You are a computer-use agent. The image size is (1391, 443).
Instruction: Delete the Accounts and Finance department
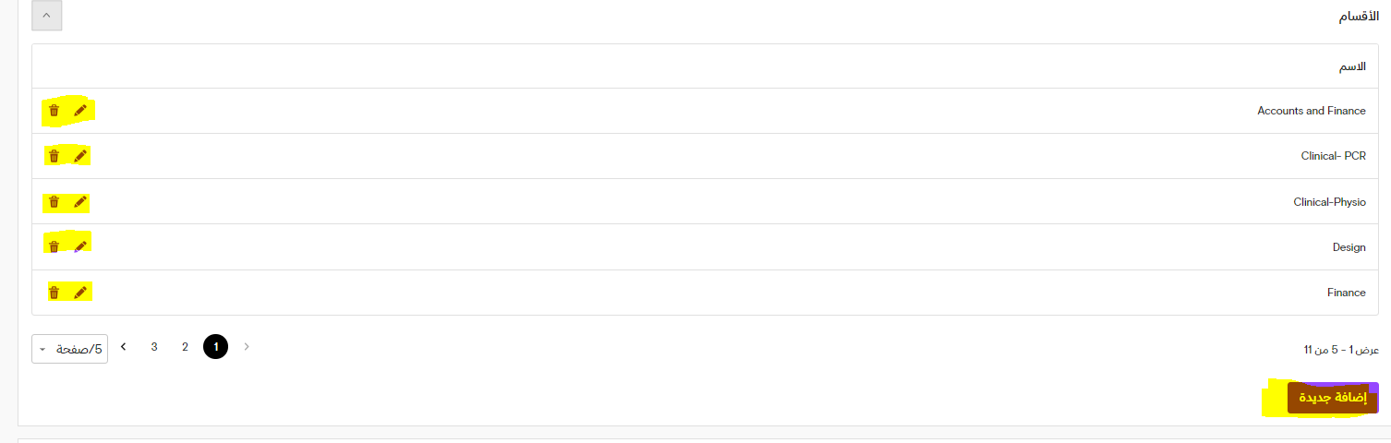pyautogui.click(x=54, y=111)
